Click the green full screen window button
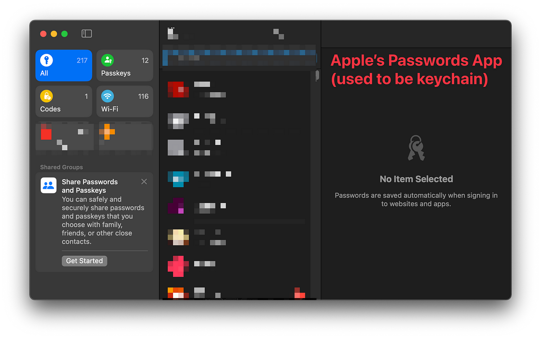Image resolution: width=541 pixels, height=339 pixels. (x=65, y=34)
